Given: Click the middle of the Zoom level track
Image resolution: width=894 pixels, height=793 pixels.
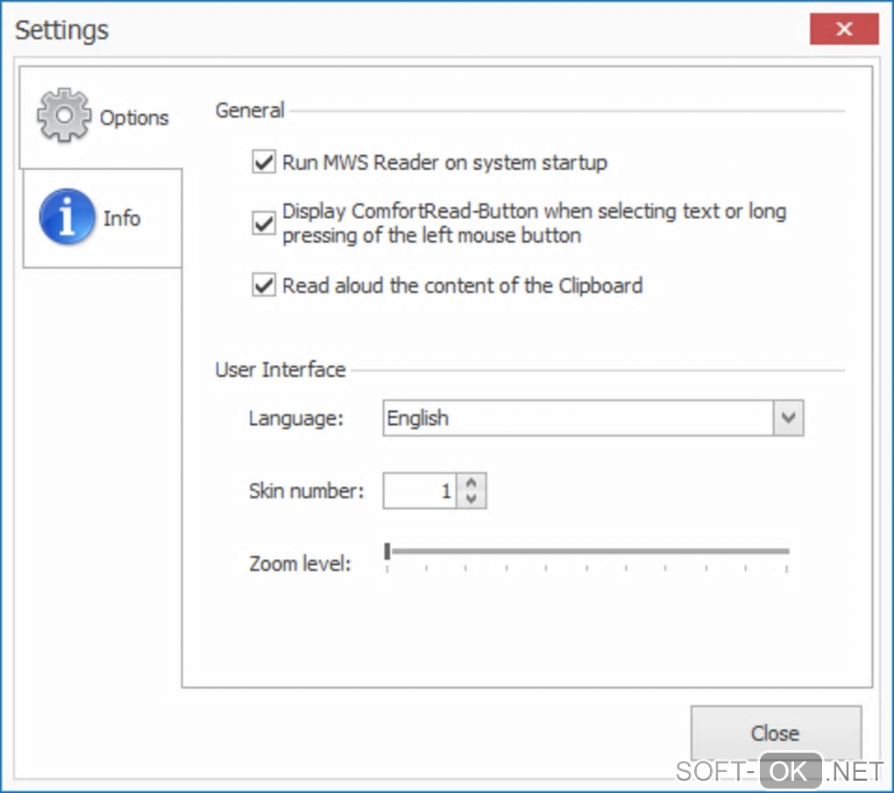Looking at the screenshot, I should pyautogui.click(x=587, y=551).
